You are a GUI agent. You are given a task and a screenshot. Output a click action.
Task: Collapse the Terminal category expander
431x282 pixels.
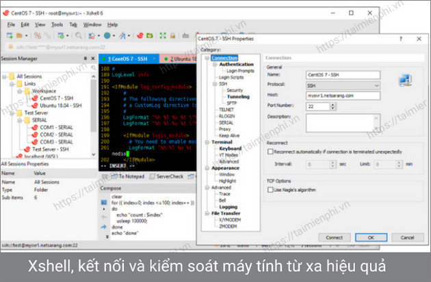point(207,142)
